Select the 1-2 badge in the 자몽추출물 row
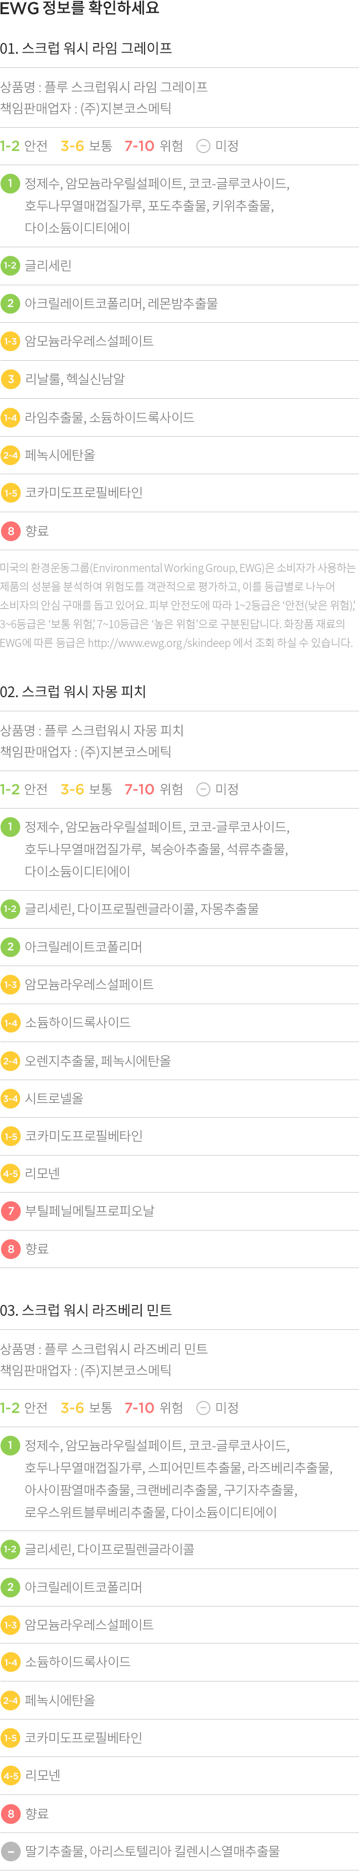The height and width of the screenshot is (1875, 359). (10, 908)
